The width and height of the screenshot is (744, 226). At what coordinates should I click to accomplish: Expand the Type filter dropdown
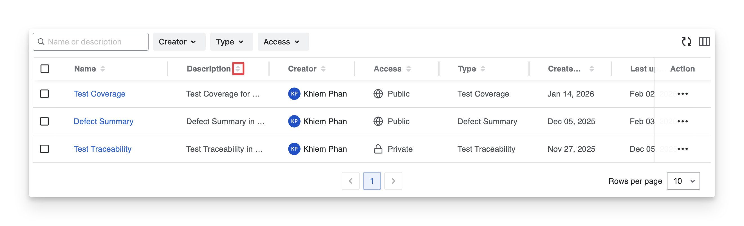coord(231,42)
